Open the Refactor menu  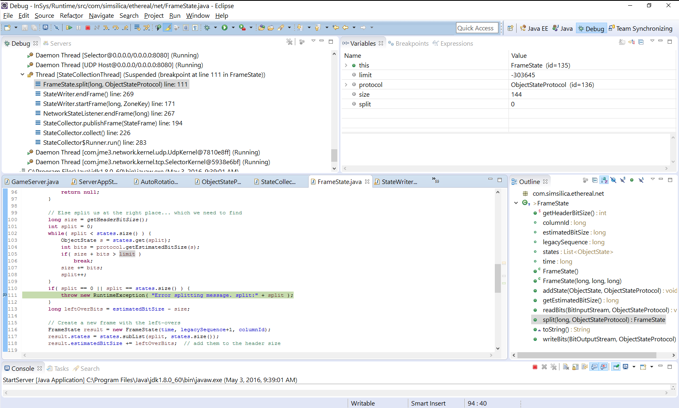[x=71, y=16]
